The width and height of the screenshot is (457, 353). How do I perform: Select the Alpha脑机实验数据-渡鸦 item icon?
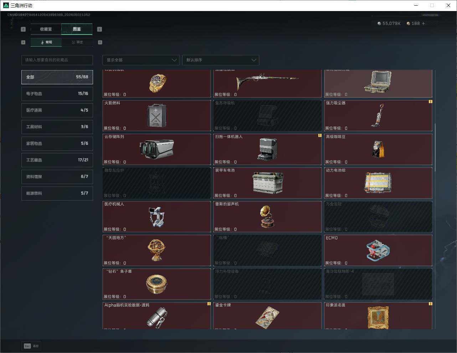[157, 317]
